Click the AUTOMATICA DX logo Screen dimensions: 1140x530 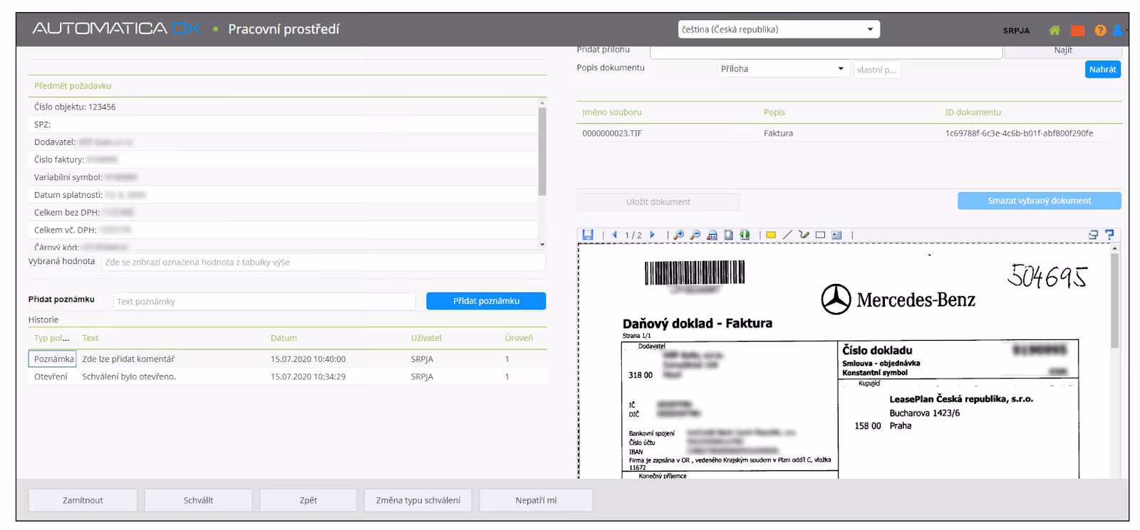coord(116,28)
